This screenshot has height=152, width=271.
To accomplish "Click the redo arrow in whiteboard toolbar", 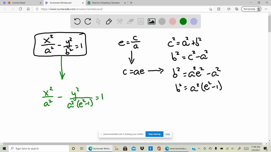I will (88, 21).
